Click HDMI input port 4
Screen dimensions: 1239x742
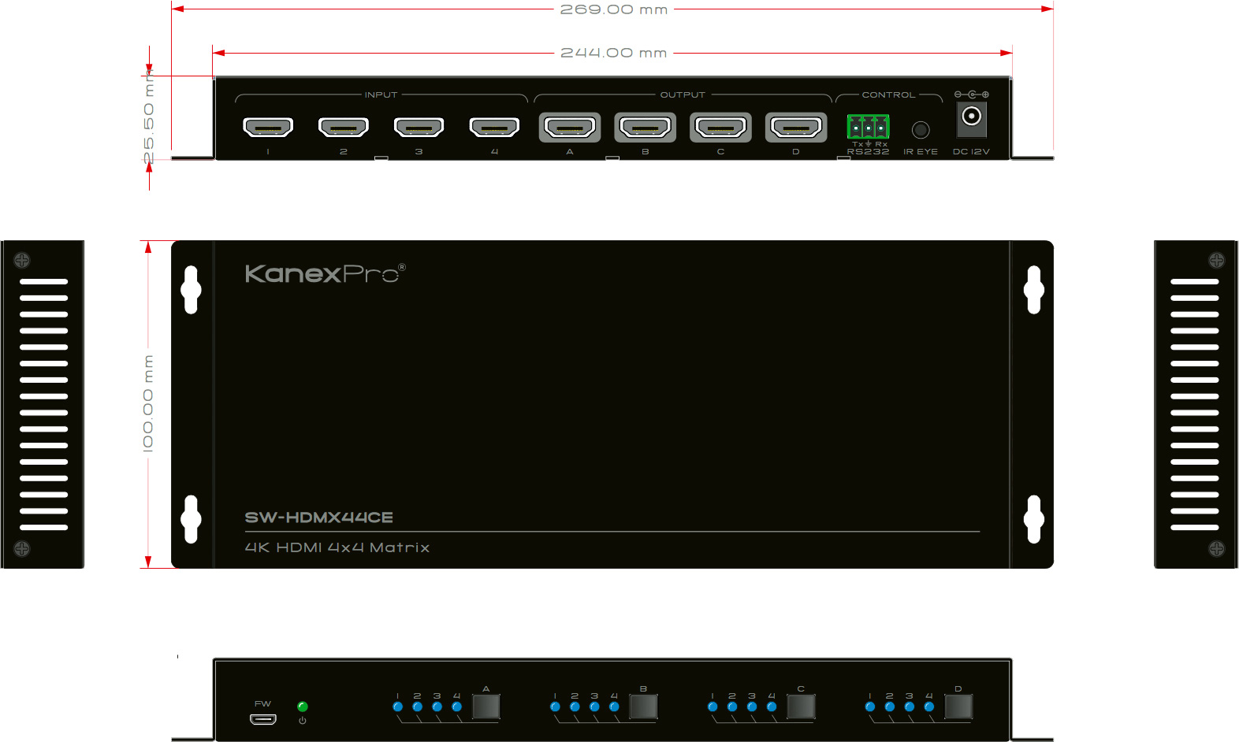[x=494, y=127]
